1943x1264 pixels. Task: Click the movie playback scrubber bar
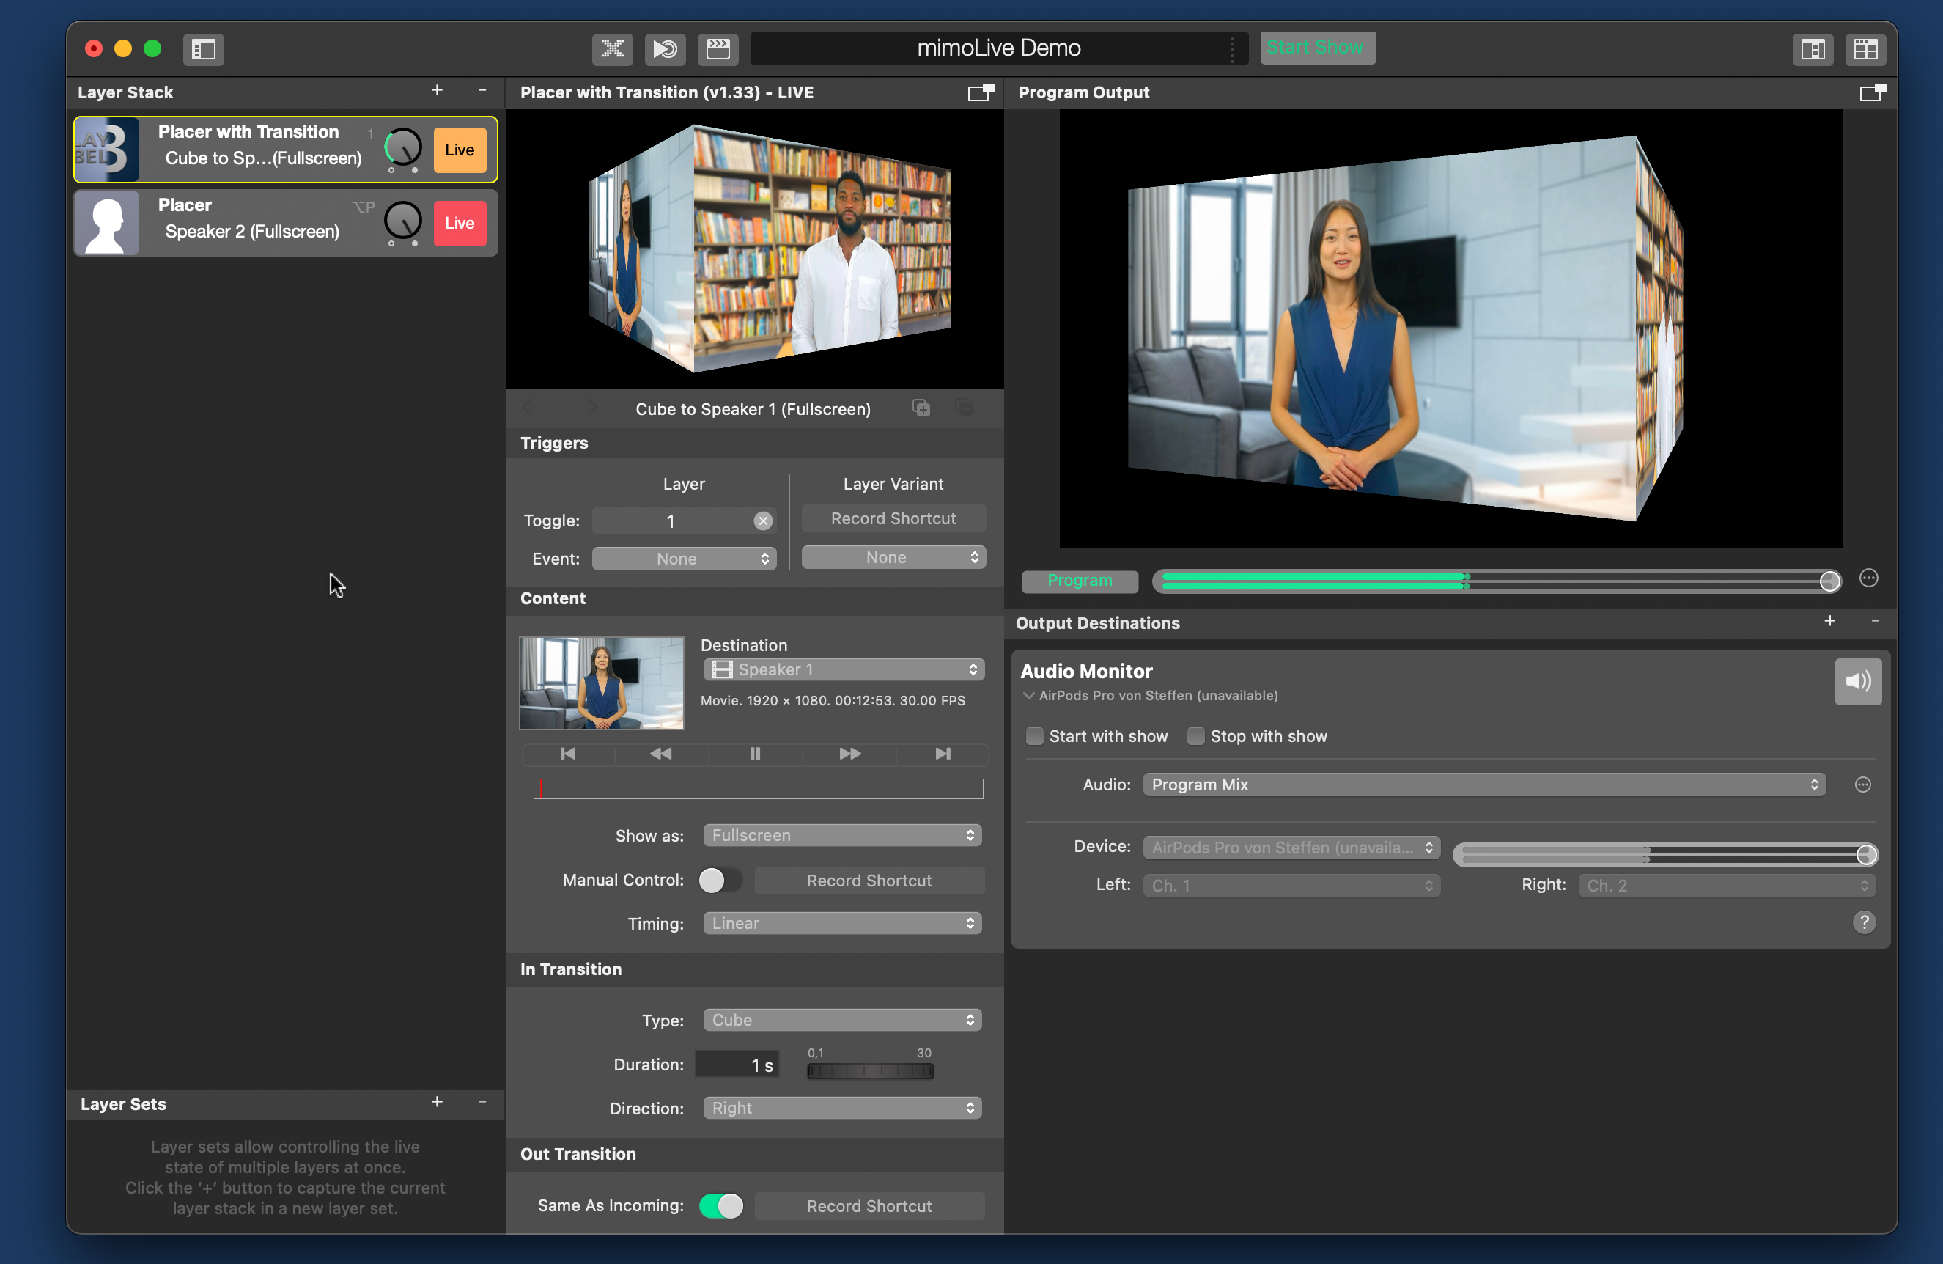pos(758,789)
